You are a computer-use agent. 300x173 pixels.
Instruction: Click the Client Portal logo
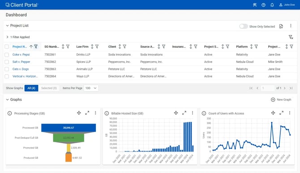pyautogui.click(x=22, y=5)
